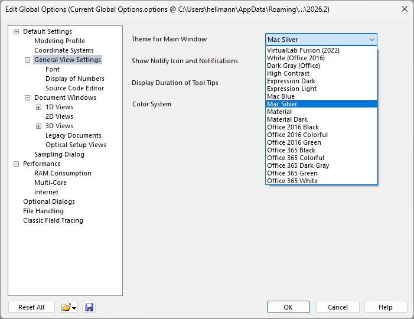The width and height of the screenshot is (414, 319).
Task: Open the Theme for Main Window dropdown
Action: pyautogui.click(x=321, y=40)
